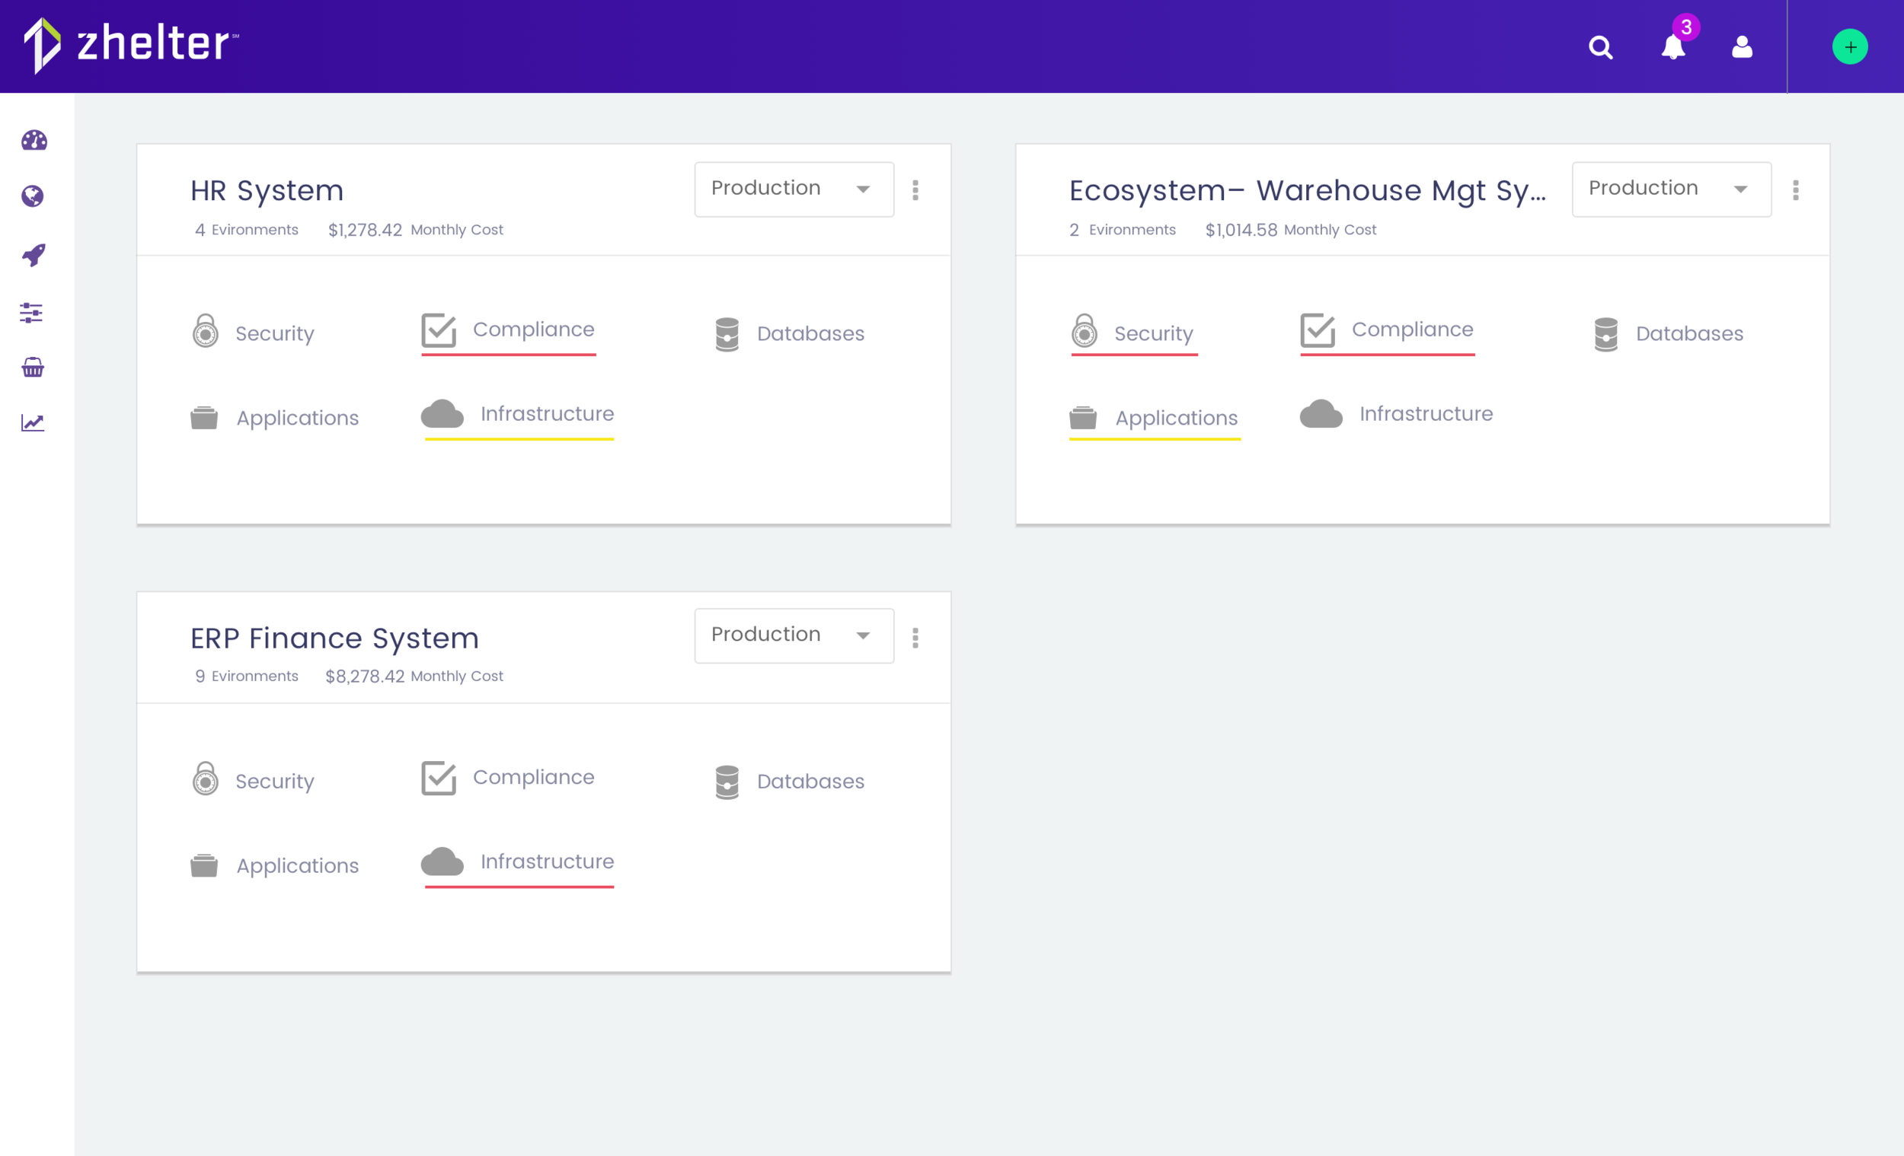
Task: Open HR System three-dot menu
Action: (x=915, y=190)
